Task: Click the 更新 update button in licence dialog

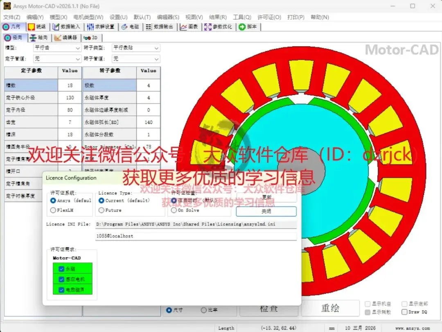Action: (266, 197)
